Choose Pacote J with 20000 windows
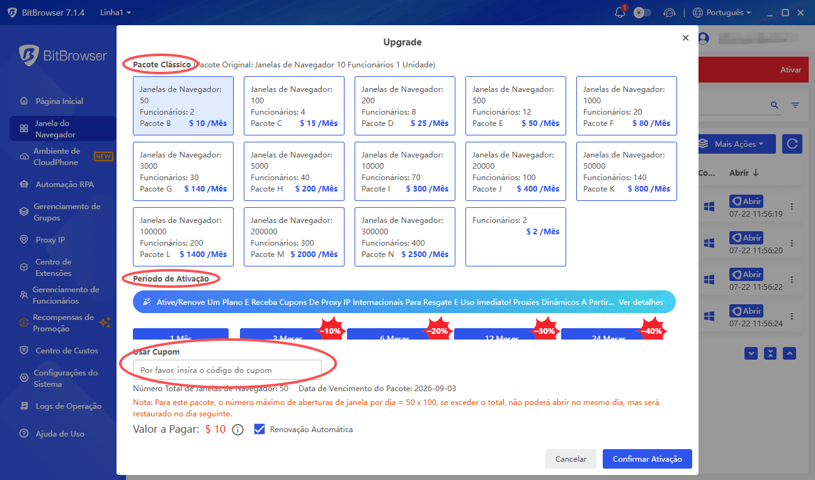Screen dimensions: 815x480 coord(516,171)
